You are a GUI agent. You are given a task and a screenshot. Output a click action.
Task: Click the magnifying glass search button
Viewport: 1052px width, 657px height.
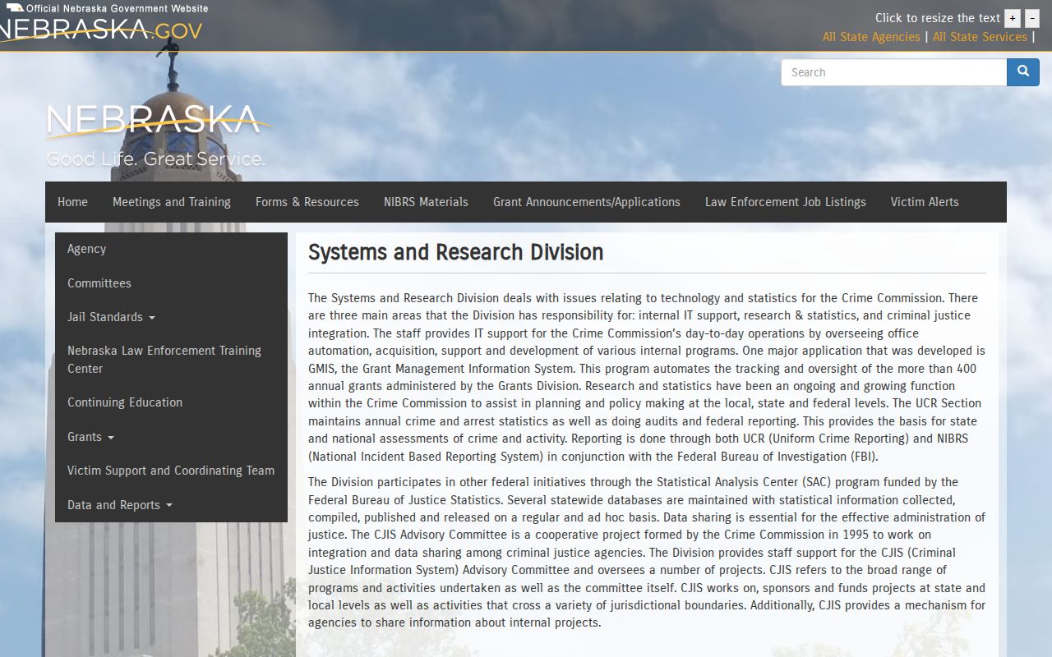tap(1023, 72)
